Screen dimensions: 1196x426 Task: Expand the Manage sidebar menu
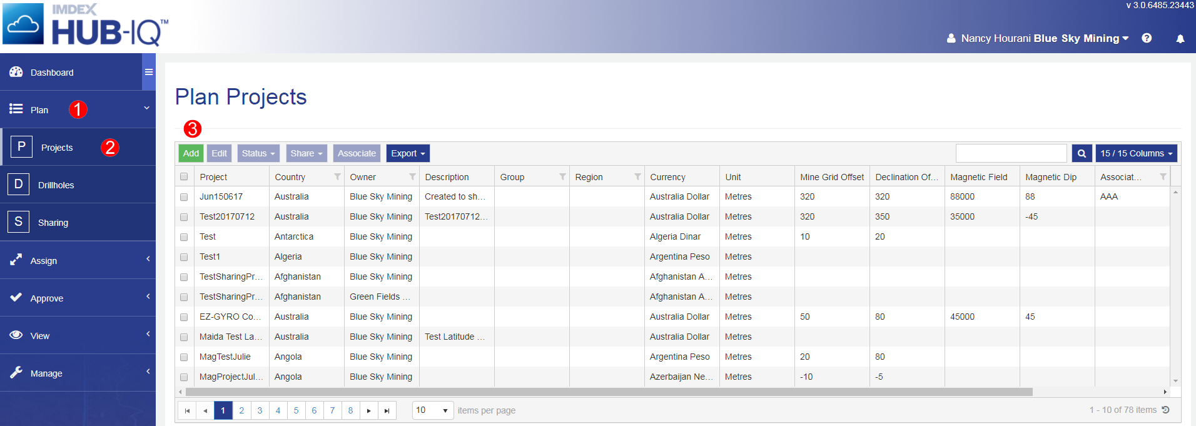tap(46, 373)
